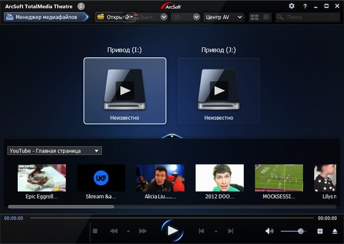Click the help question mark icon
Viewport: 344px width, 244px height.
coord(305,6)
